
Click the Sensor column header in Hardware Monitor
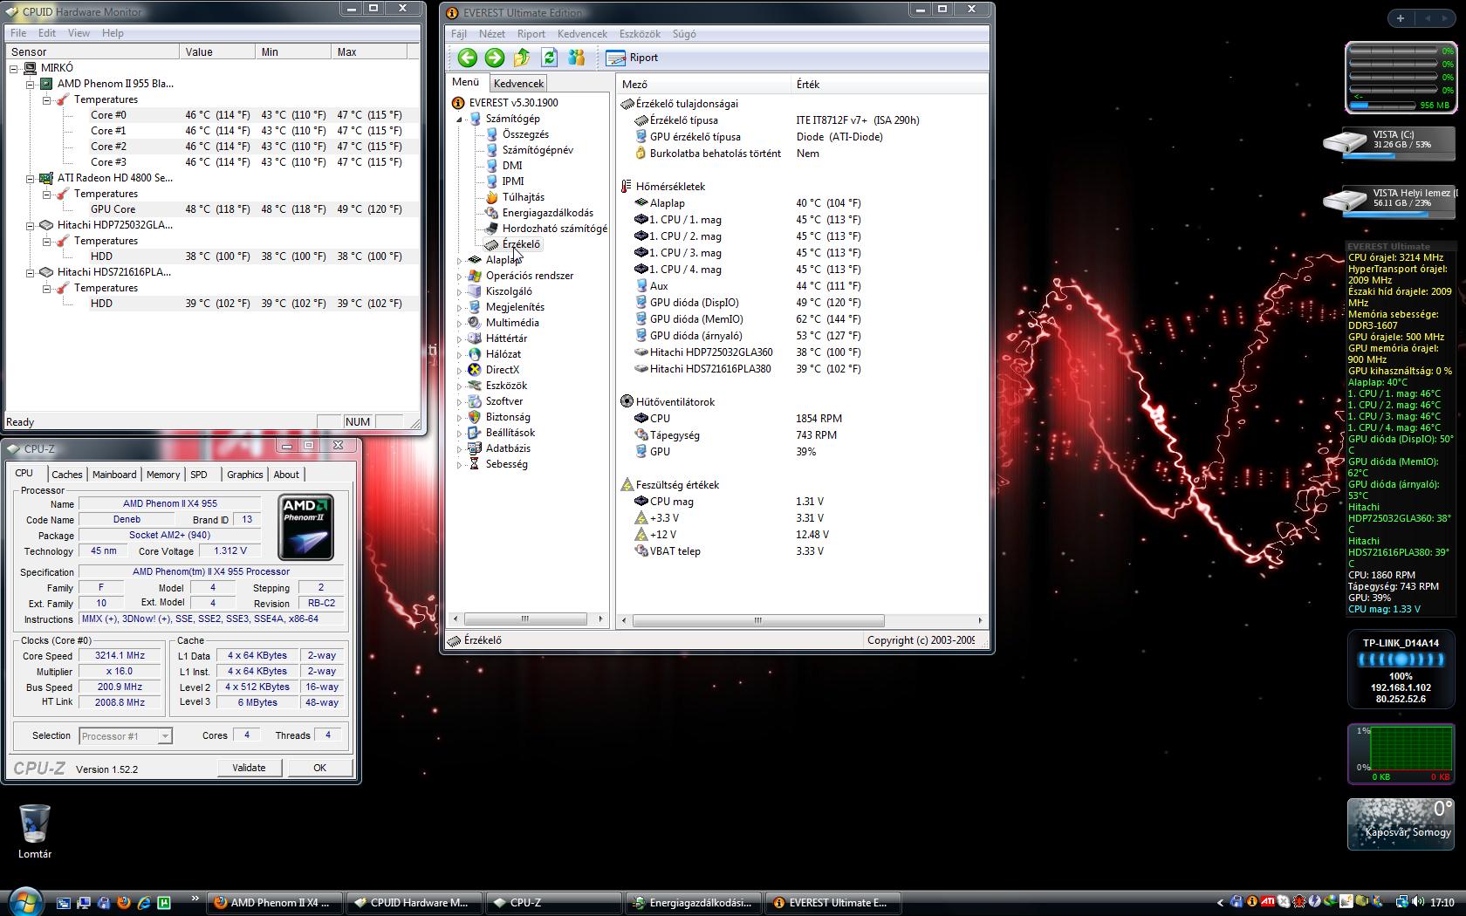(92, 52)
